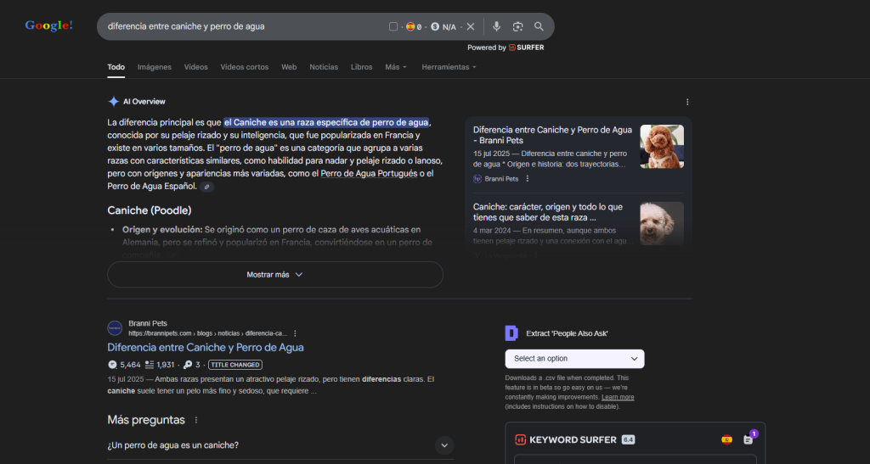The width and height of the screenshot is (870, 464).
Task: Click the Keyword Surfer logo icon
Action: point(521,439)
